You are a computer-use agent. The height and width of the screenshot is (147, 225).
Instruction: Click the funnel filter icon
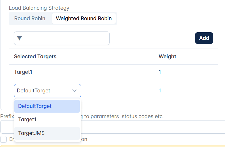[x=19, y=38]
